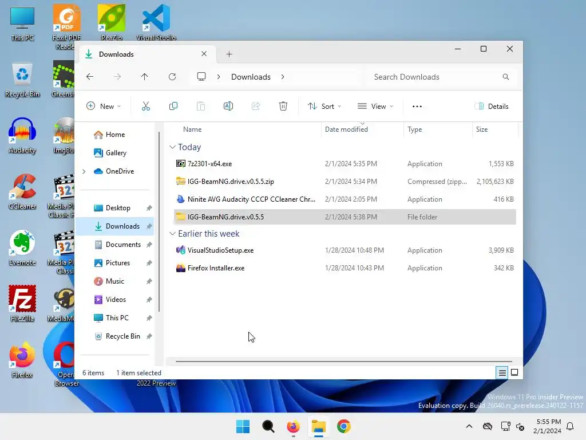Click the PC icon in address bar
The height and width of the screenshot is (440, 586).
pos(201,77)
